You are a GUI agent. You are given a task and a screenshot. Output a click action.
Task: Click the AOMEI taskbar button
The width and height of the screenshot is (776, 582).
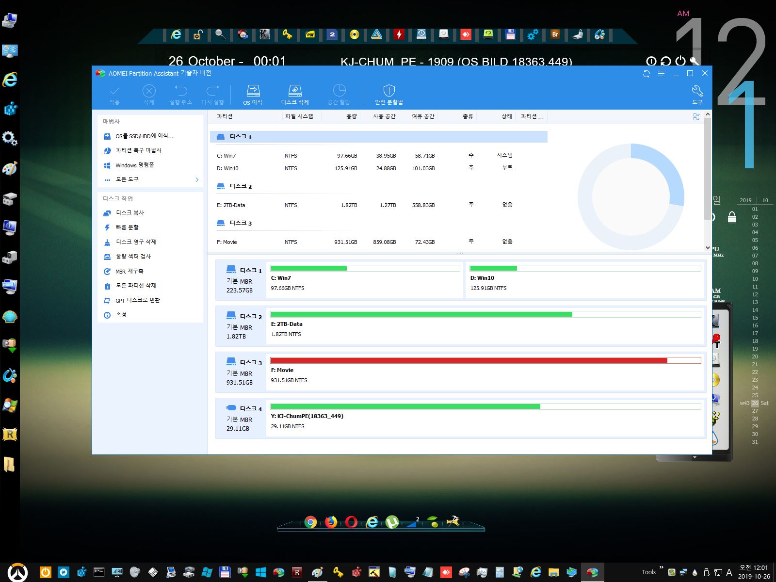point(592,572)
